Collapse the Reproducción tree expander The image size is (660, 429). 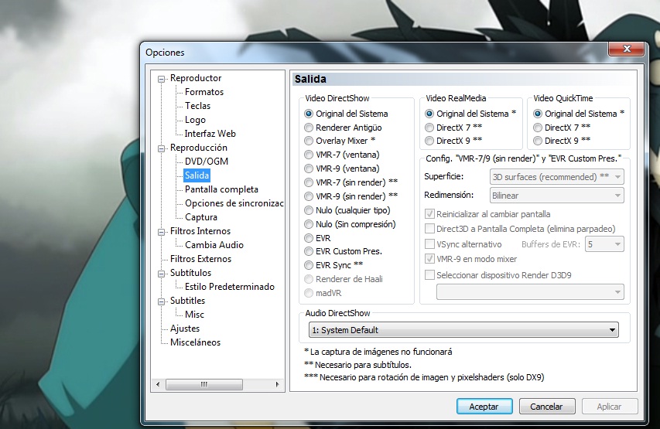162,148
